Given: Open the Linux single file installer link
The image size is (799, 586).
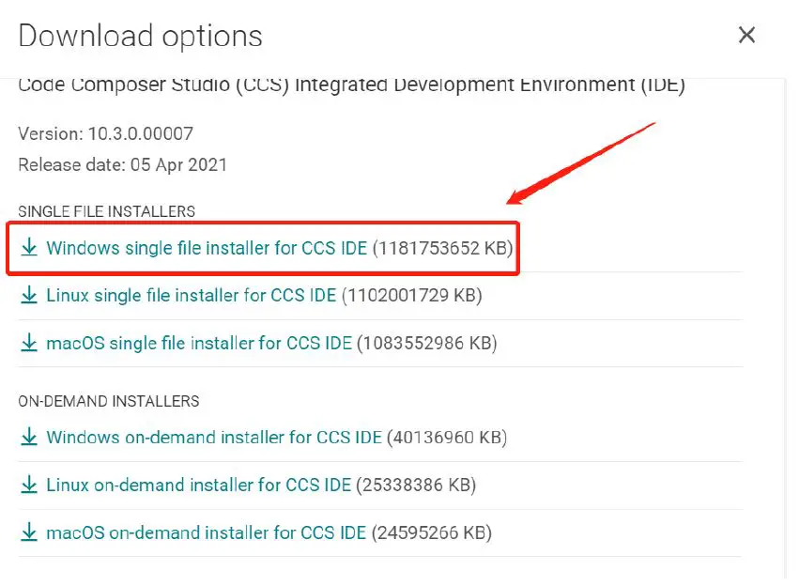Looking at the screenshot, I should (191, 296).
